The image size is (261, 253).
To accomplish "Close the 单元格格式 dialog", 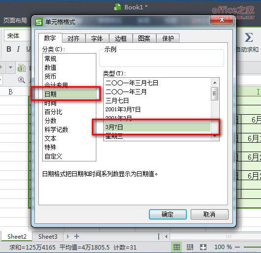I will tap(222, 20).
